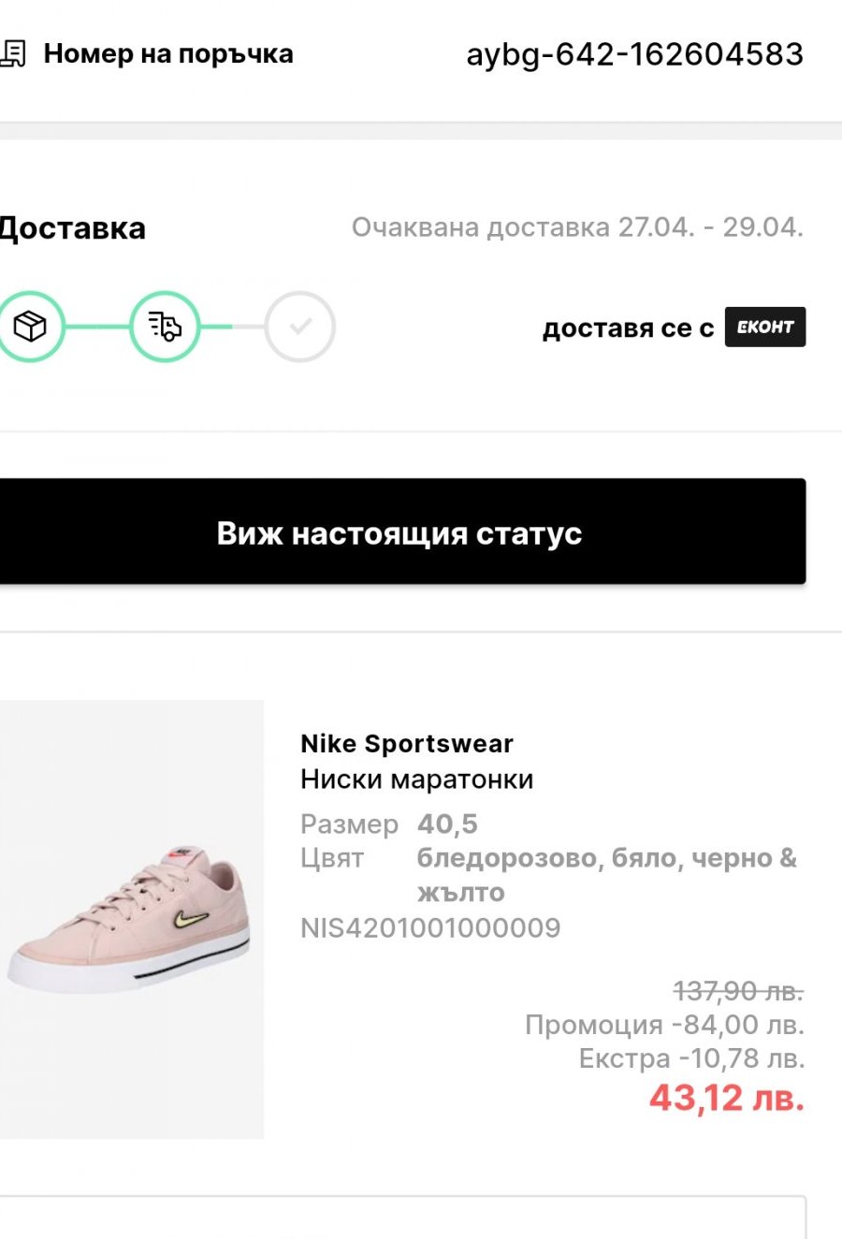
Task: Open the pink Nike sneaker thumbnail
Action: [132, 919]
